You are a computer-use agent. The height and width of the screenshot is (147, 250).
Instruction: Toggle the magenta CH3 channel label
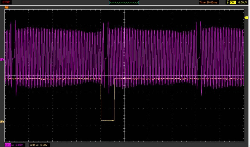pos(7,145)
